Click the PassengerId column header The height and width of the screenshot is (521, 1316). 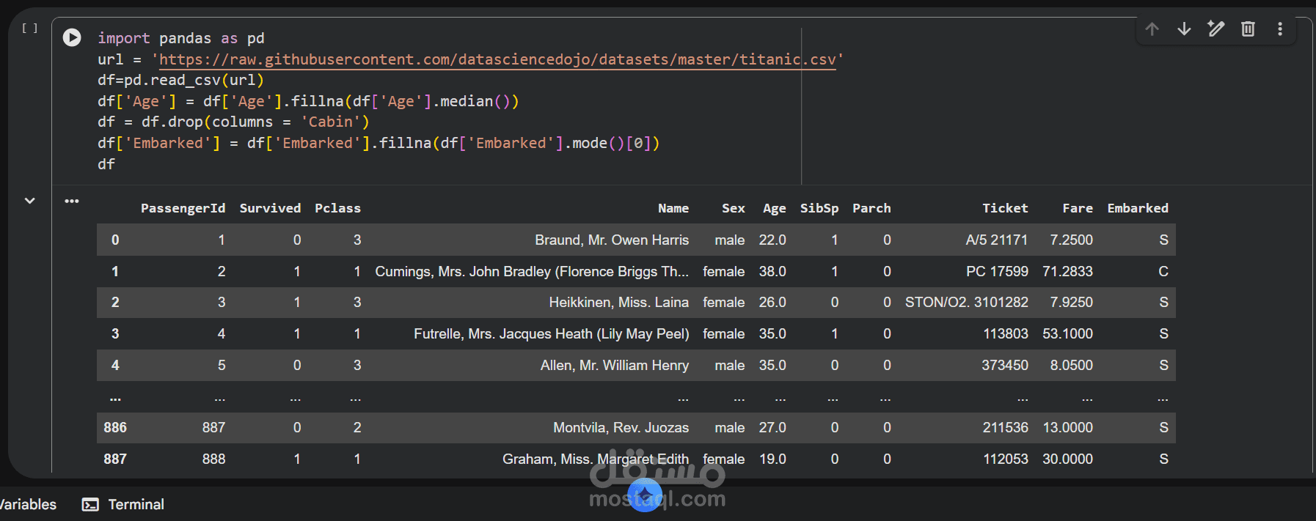pos(183,208)
